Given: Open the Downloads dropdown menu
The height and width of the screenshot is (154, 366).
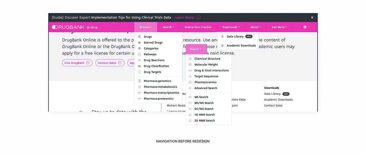Looking at the screenshot, I should click(x=231, y=27).
